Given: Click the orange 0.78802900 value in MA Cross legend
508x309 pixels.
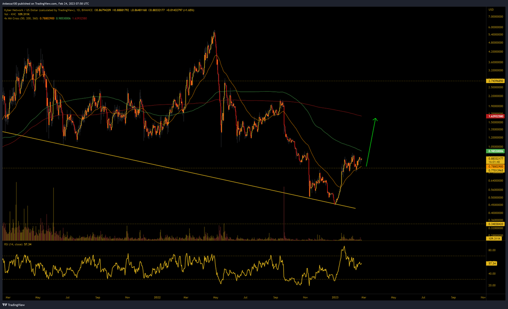Looking at the screenshot, I should pos(47,19).
